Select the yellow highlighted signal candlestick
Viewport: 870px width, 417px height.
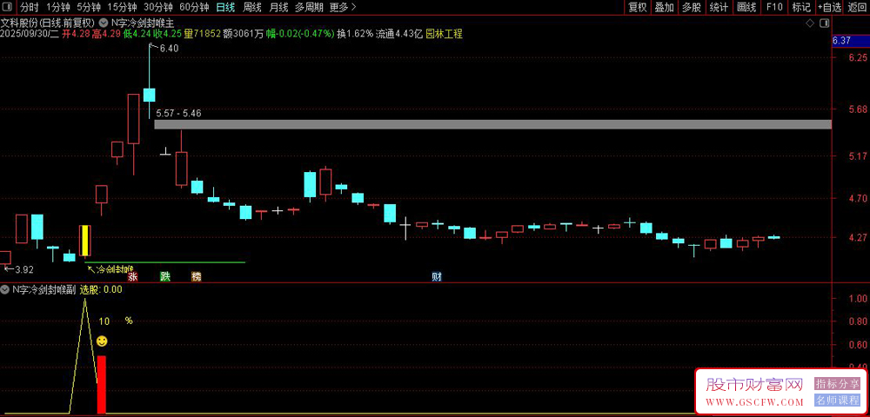[85, 241]
